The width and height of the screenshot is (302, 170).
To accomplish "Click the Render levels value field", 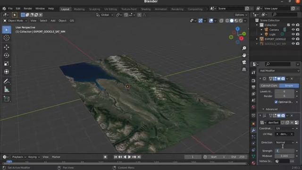I will click(x=285, y=96).
